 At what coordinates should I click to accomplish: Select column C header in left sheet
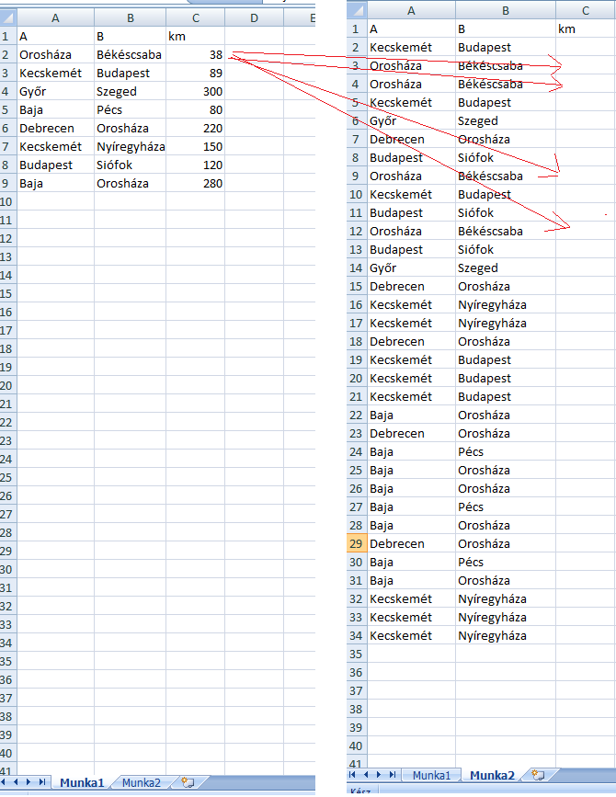(x=196, y=17)
